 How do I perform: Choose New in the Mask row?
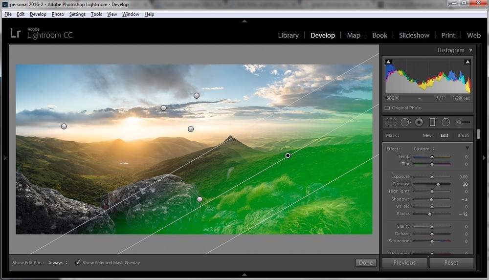[x=427, y=135]
